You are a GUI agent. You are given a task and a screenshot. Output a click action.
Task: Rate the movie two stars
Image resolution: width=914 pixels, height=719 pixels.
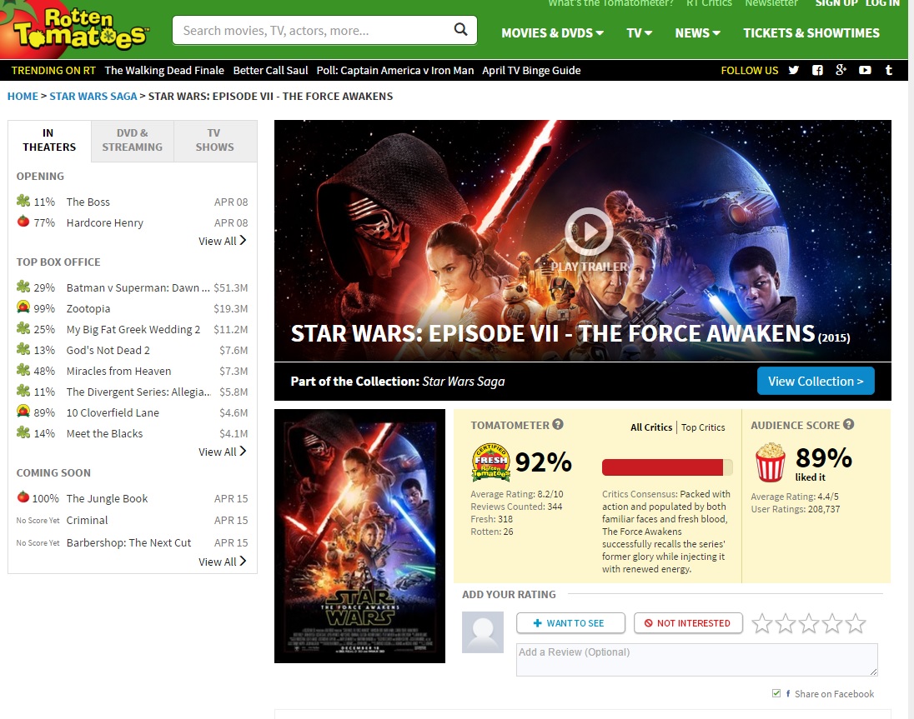click(x=786, y=623)
